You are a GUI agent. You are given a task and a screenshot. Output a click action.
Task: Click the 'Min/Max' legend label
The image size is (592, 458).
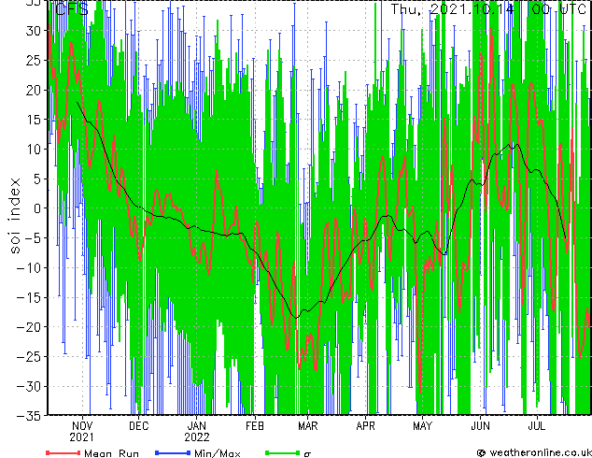(217, 453)
